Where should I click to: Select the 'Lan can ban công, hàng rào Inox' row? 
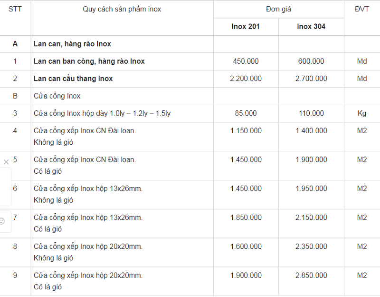pos(190,61)
